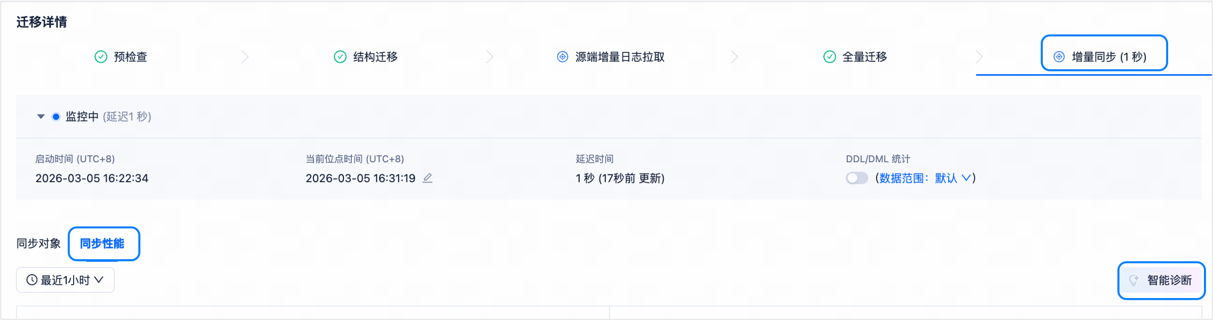Open the 最近1小时 time range dropdown
The width and height of the screenshot is (1213, 320).
(65, 280)
